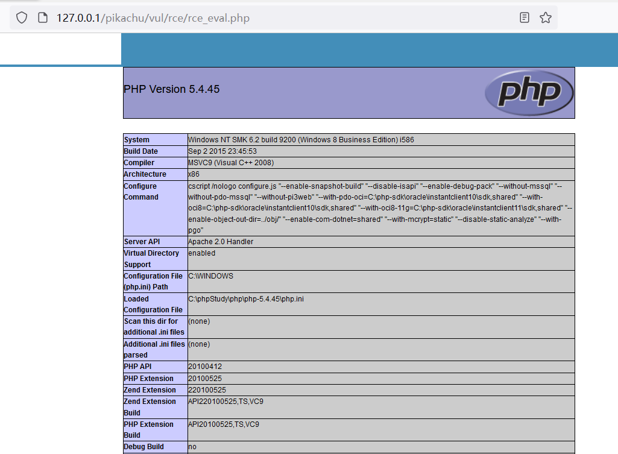Click the Build Date label
The image size is (618, 454).
pyautogui.click(x=140, y=151)
